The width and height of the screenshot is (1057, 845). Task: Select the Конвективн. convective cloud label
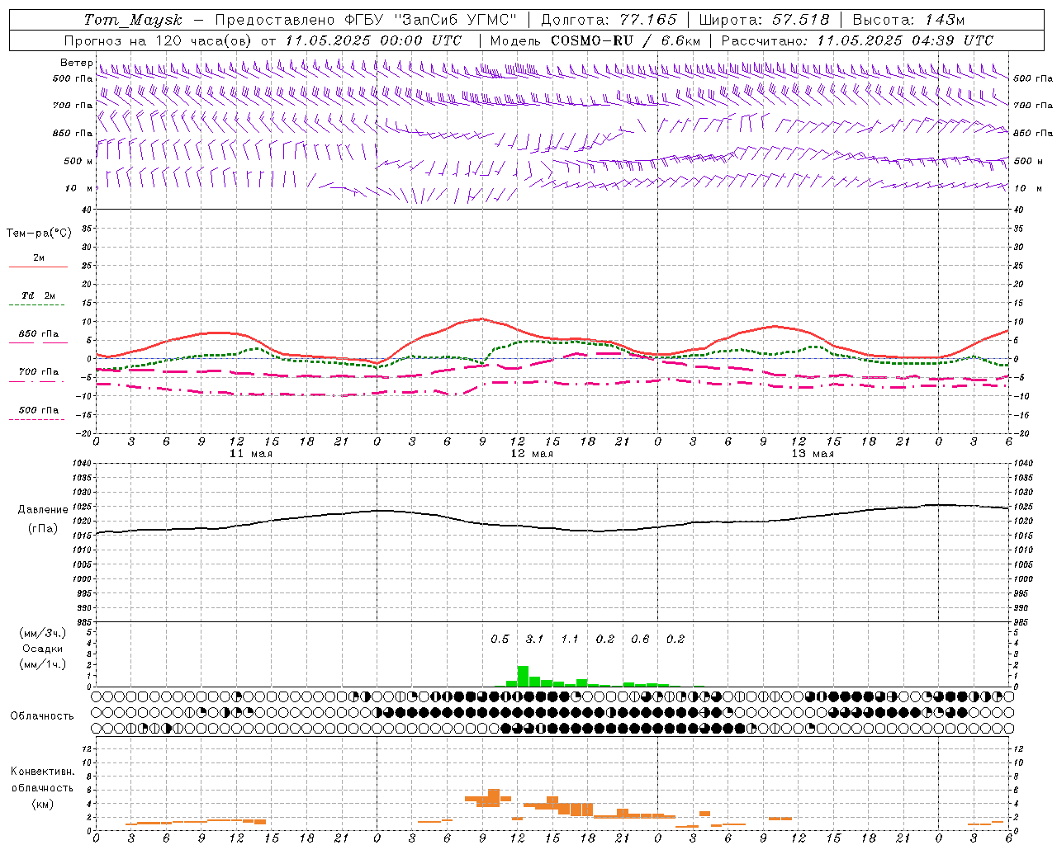click(x=42, y=772)
